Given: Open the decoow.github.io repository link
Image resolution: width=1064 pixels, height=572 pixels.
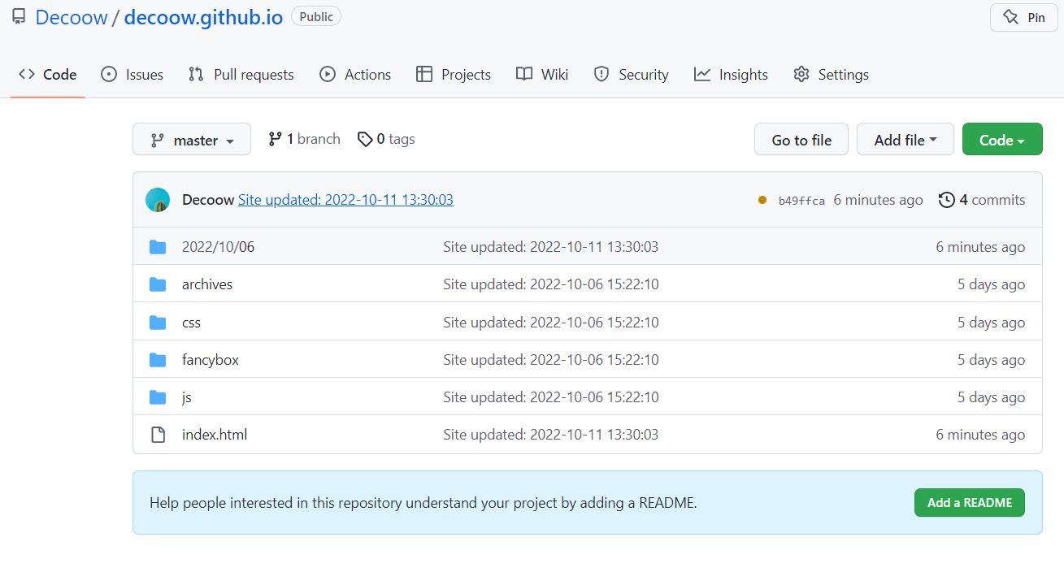Looking at the screenshot, I should tap(203, 17).
